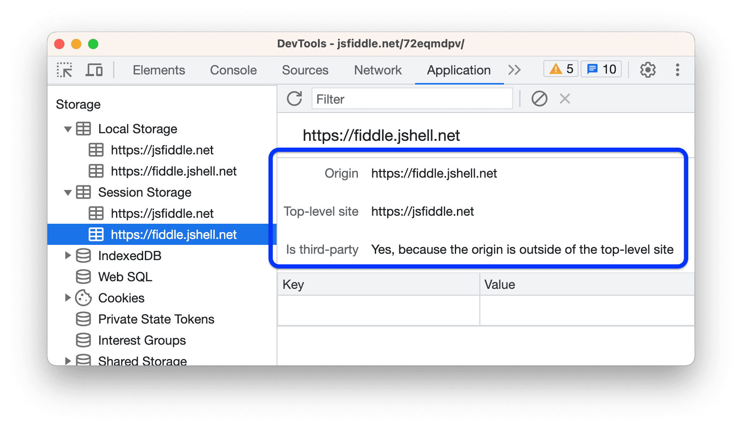Switch to the Network panel
The image size is (742, 428).
(x=378, y=70)
